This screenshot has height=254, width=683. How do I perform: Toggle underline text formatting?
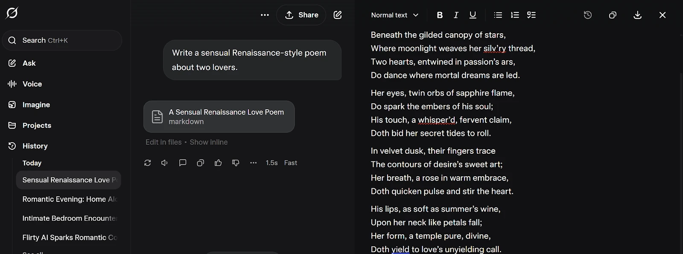pos(473,15)
